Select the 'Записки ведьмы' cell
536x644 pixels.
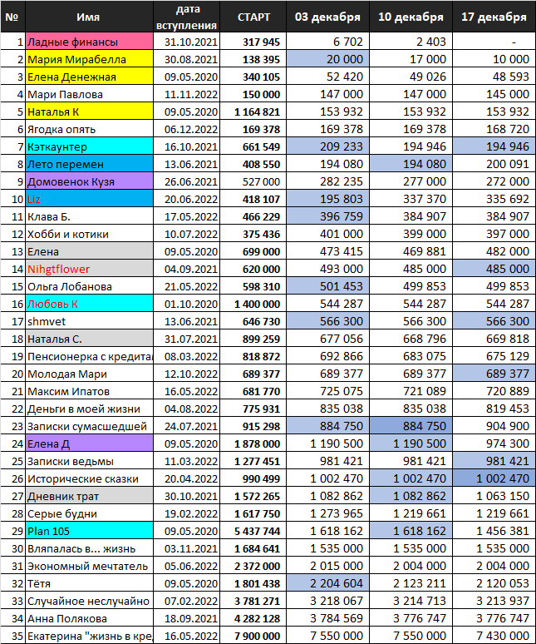[89, 461]
